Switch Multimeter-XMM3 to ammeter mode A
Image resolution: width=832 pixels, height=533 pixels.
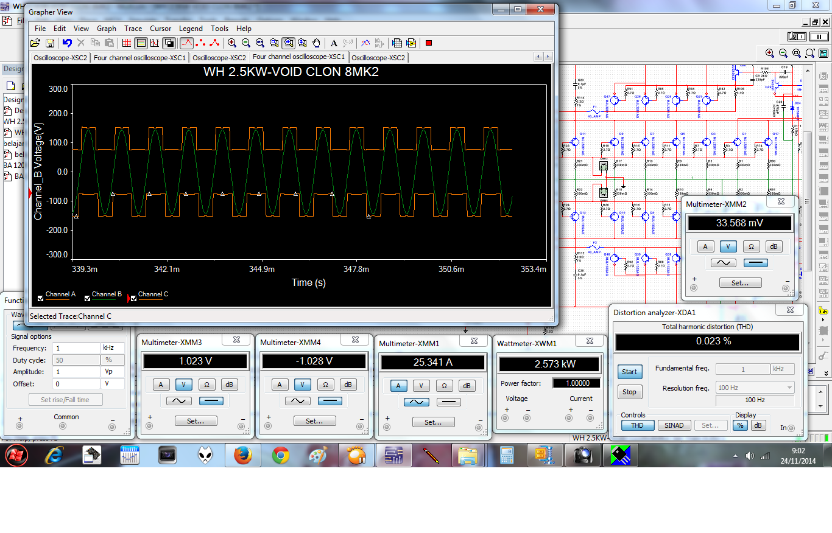[x=161, y=385]
